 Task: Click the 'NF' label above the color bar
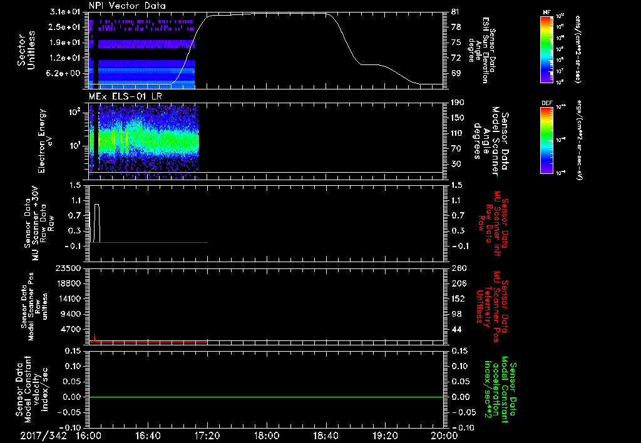pyautogui.click(x=547, y=13)
